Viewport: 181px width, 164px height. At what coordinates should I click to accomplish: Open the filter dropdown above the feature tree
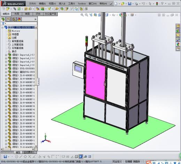[4, 23]
